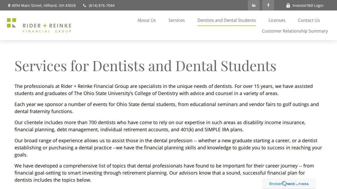337x189 pixels.
Task: Click the phone number (614) 876-7044
Action: pos(102,6)
